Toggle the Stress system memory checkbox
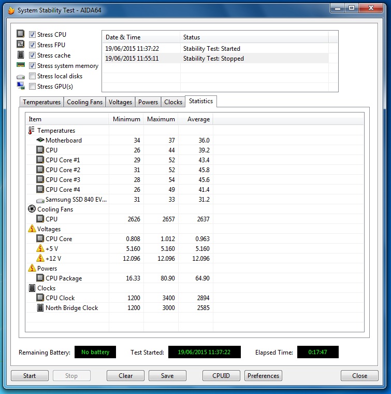This screenshot has height=394, width=391. pos(33,66)
